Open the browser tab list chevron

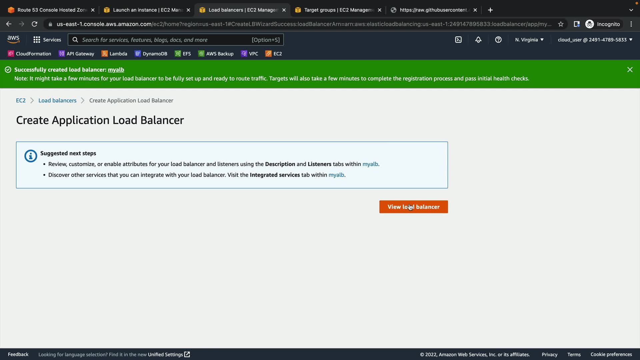[631, 10]
